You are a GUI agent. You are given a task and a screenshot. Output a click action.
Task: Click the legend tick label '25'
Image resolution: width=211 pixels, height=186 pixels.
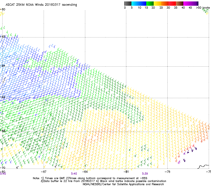pyautogui.click(x=161, y=8)
